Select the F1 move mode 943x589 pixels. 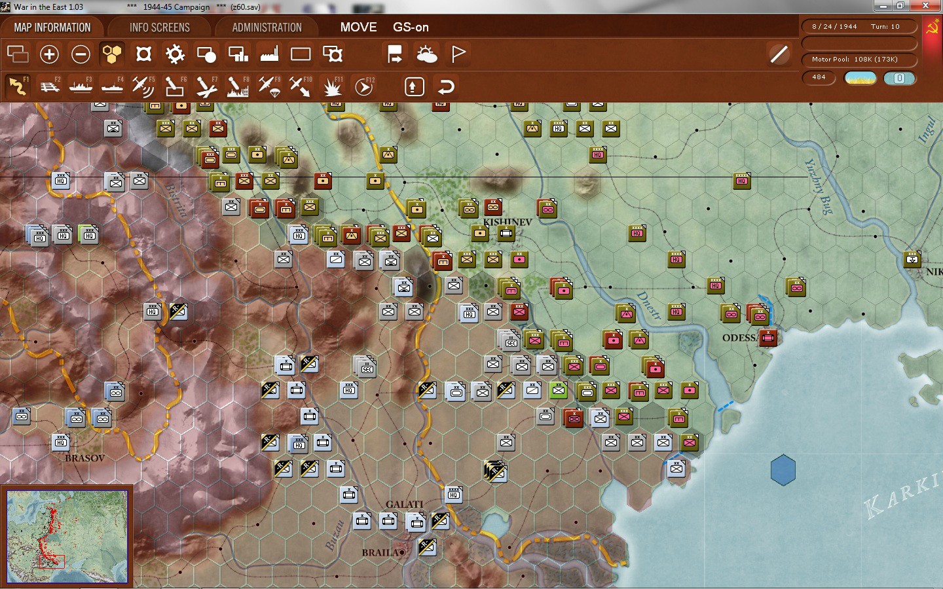18,86
